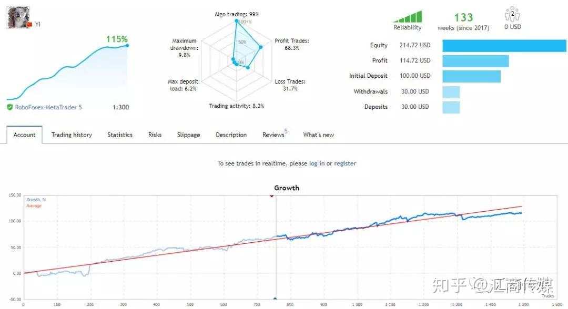Toggle the Average legend entry
Screen dimensions: 568x309
tap(34, 205)
